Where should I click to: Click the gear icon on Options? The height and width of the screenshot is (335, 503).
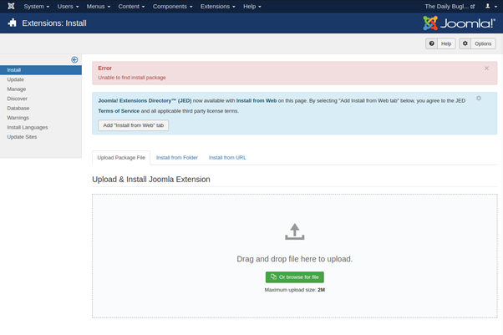465,43
